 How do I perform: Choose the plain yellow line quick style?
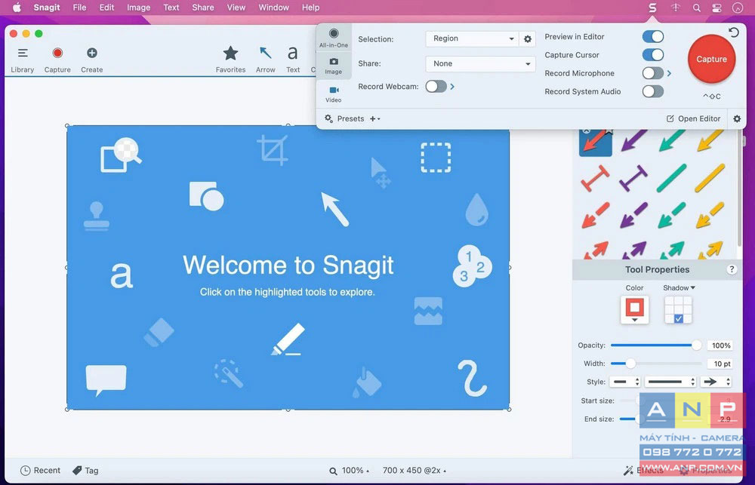coord(710,178)
